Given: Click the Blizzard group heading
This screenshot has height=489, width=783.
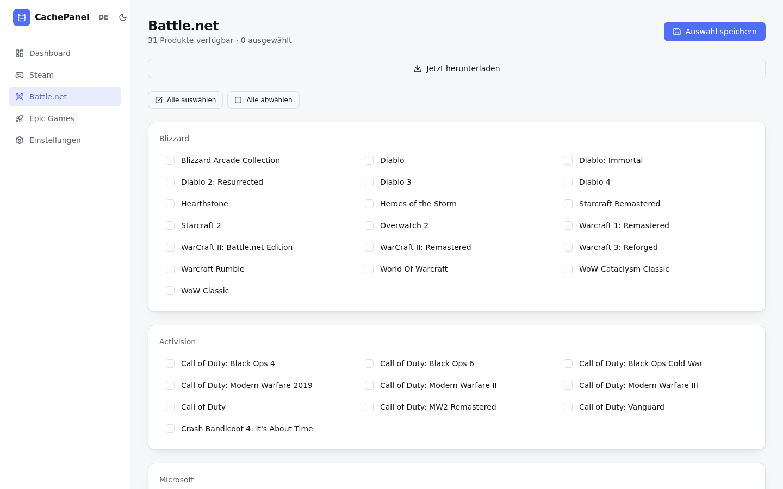Looking at the screenshot, I should pyautogui.click(x=174, y=139).
